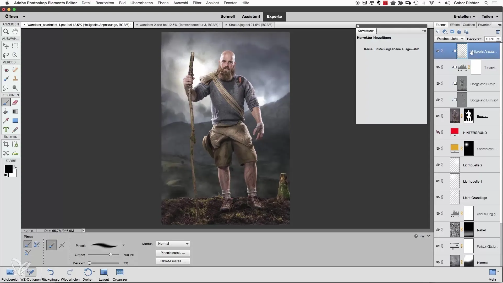503x283 pixels.
Task: Switch to the Effekte tab
Action: (x=455, y=25)
